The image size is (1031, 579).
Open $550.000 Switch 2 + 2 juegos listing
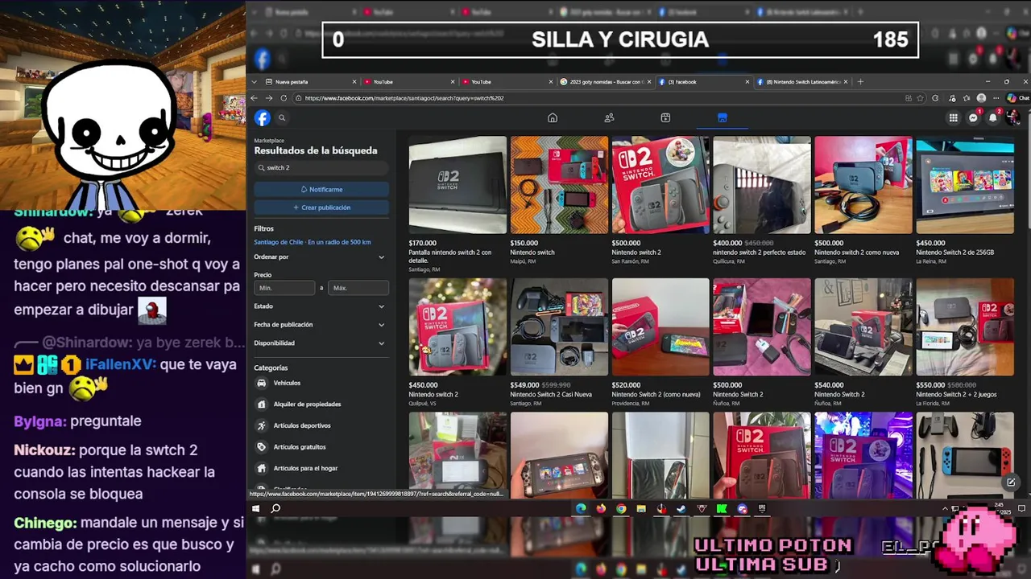[x=965, y=343]
